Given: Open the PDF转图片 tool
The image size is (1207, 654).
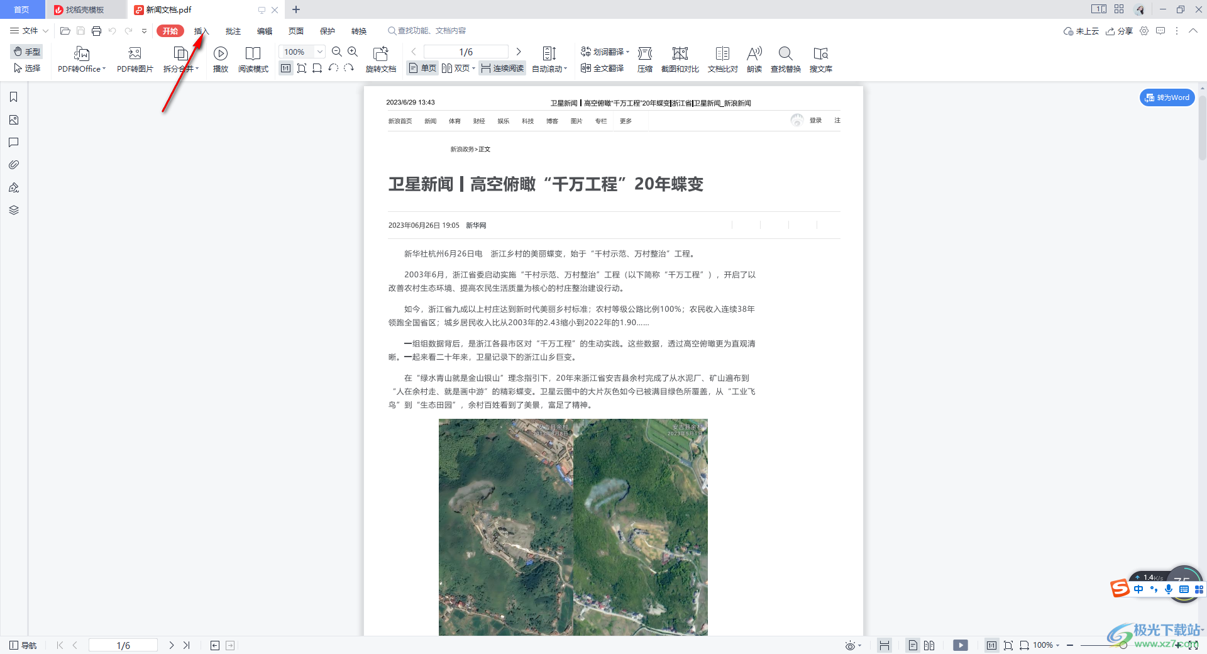Looking at the screenshot, I should [135, 60].
